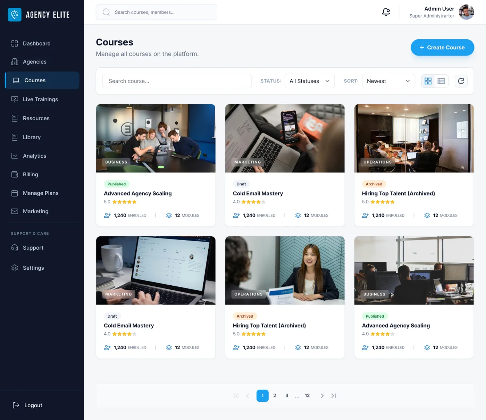Open the Billing section icon
The image size is (486, 420).
(15, 174)
